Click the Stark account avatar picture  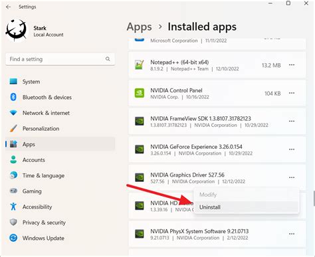click(x=16, y=30)
